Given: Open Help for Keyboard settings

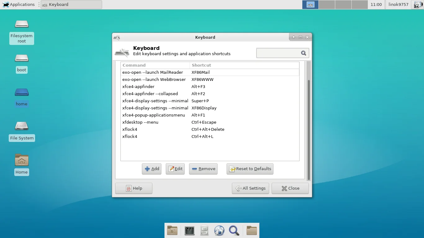Looking at the screenshot, I should pos(134,188).
